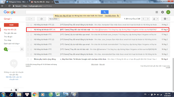Bookmark this page star
The image size is (174, 97).
point(167,6)
